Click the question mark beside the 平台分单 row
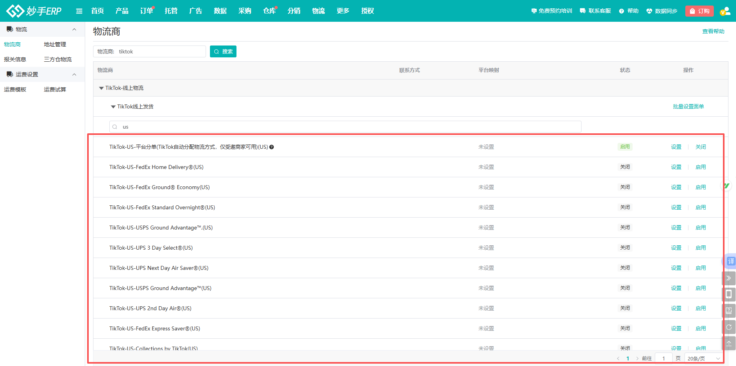 click(272, 147)
